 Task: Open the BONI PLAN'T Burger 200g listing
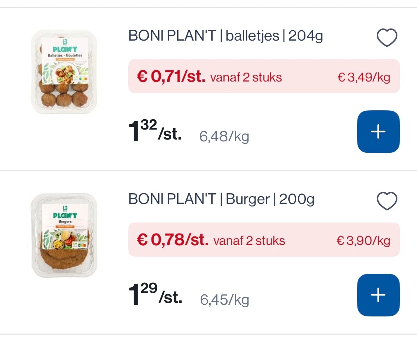tap(221, 199)
